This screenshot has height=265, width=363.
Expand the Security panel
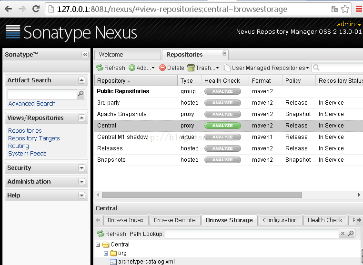click(x=81, y=168)
